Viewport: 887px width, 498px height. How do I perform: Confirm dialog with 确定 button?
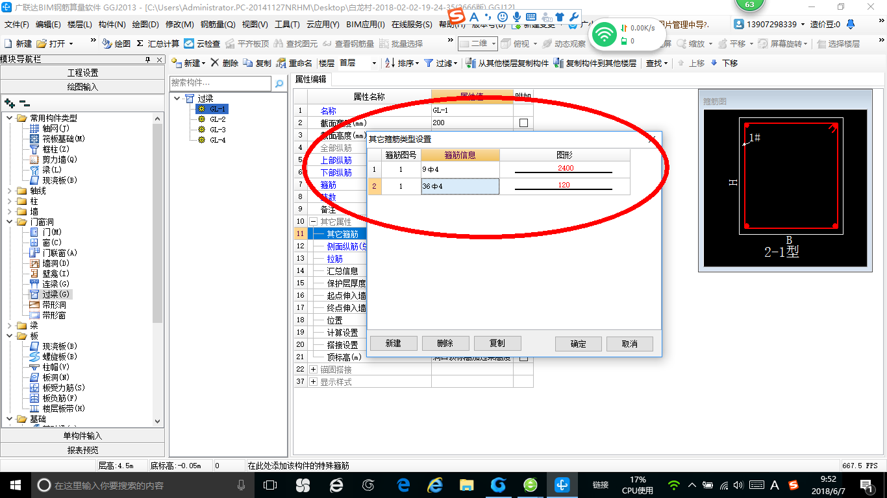pyautogui.click(x=579, y=344)
